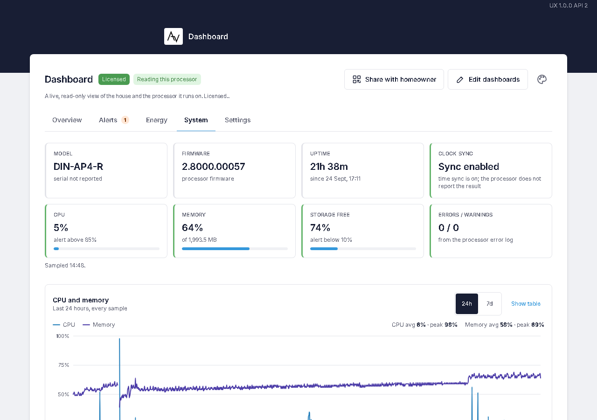Click the of 1,993.5 MB text

(x=199, y=240)
